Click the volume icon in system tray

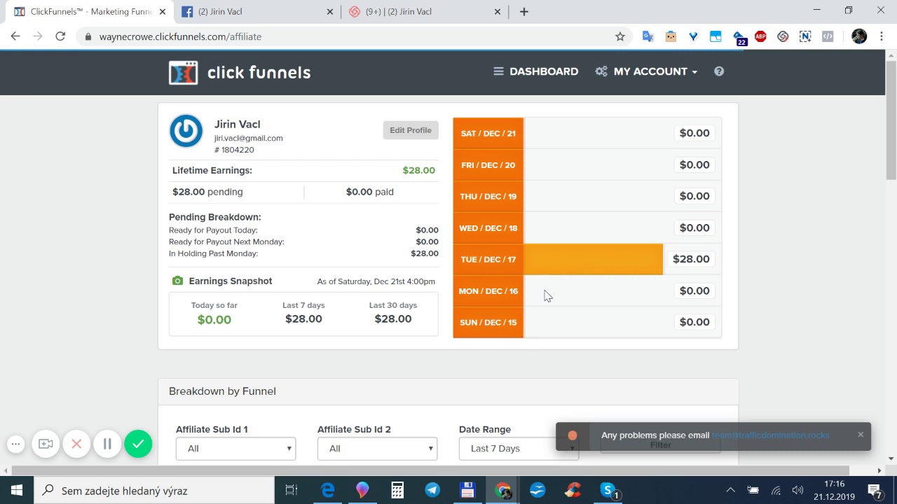(x=797, y=491)
